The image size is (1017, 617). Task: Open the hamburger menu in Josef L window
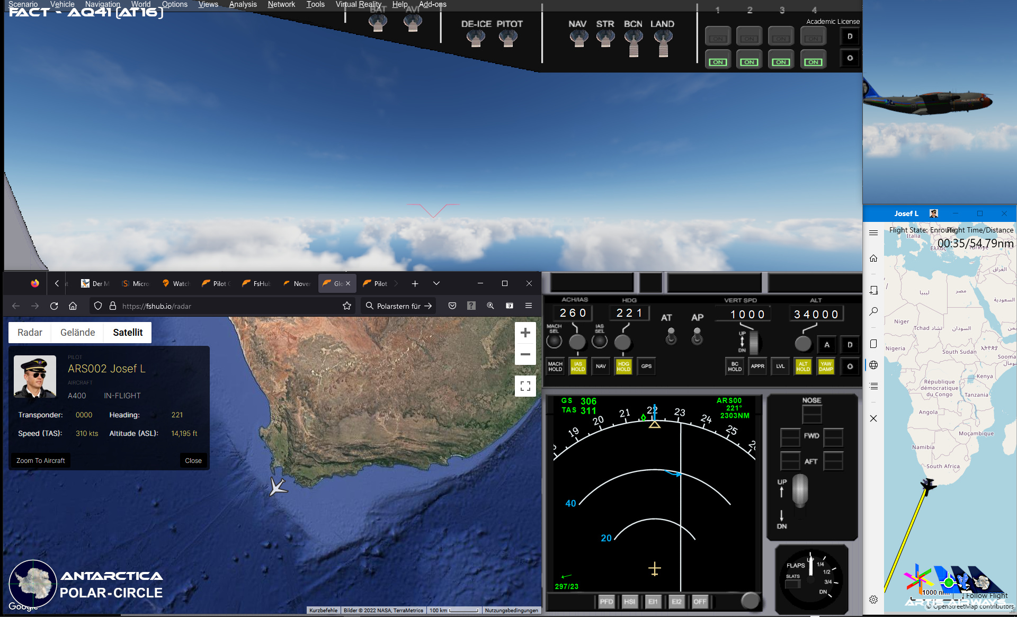click(x=873, y=233)
